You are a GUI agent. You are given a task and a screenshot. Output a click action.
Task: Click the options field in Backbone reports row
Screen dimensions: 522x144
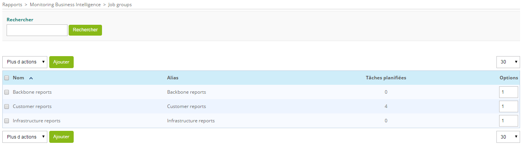pyautogui.click(x=508, y=92)
